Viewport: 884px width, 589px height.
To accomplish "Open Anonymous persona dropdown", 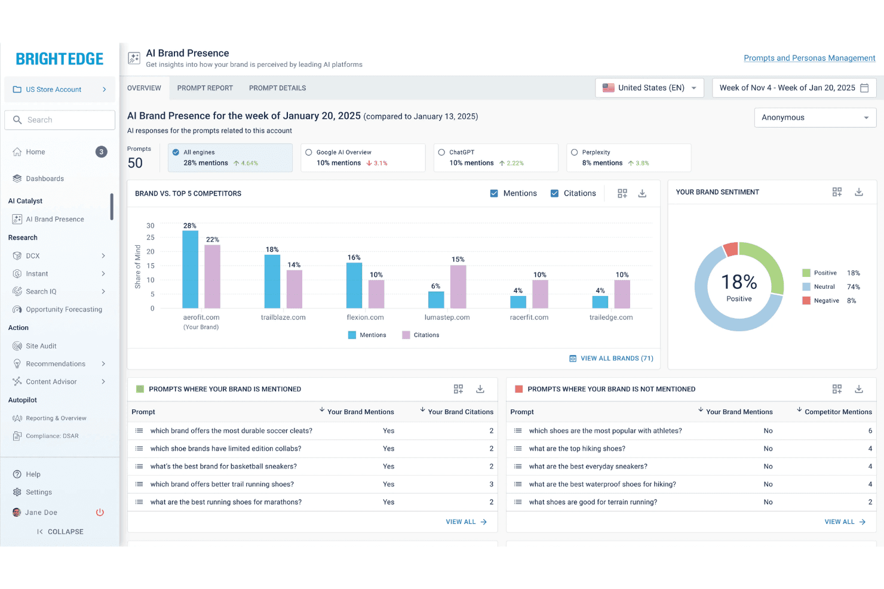I will click(x=815, y=118).
